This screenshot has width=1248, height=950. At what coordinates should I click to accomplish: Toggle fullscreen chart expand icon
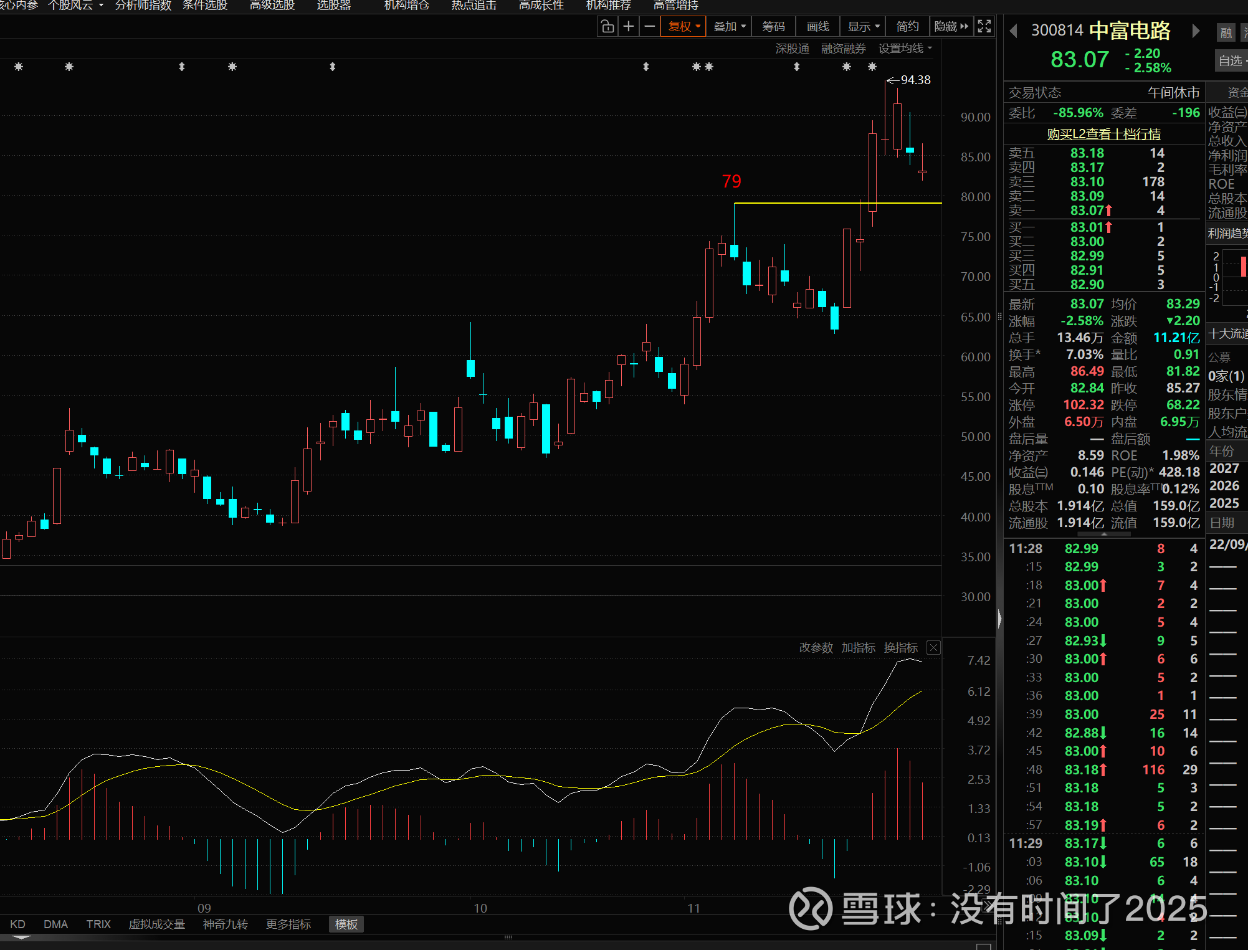[x=984, y=26]
